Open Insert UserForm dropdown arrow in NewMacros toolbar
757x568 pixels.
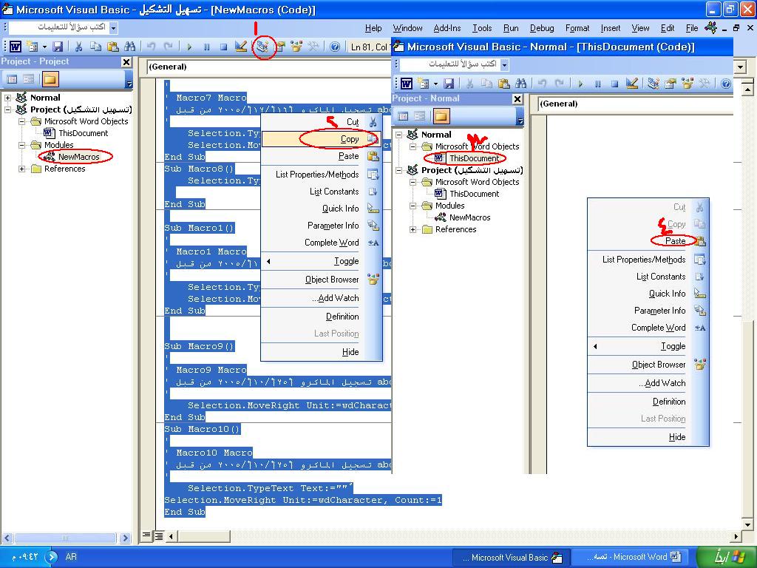(x=44, y=47)
